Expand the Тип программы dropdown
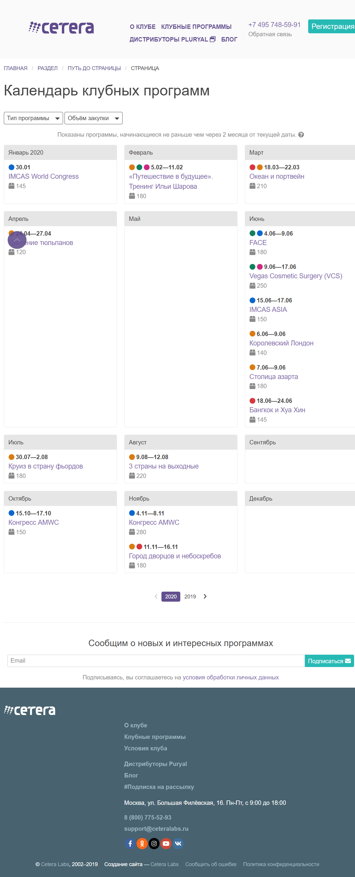Screen dimensions: 355x877 pos(33,118)
